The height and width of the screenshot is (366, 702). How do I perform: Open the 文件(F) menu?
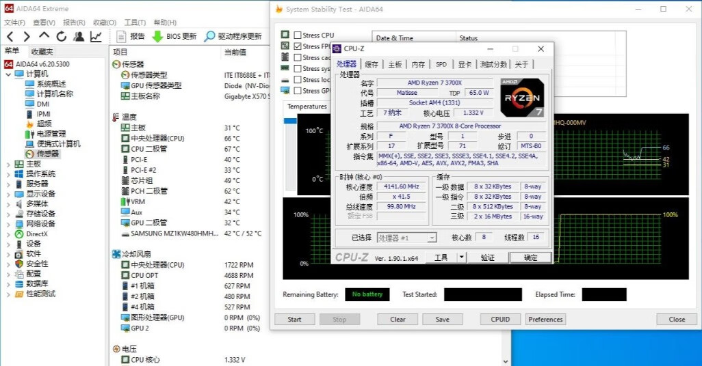[15, 23]
